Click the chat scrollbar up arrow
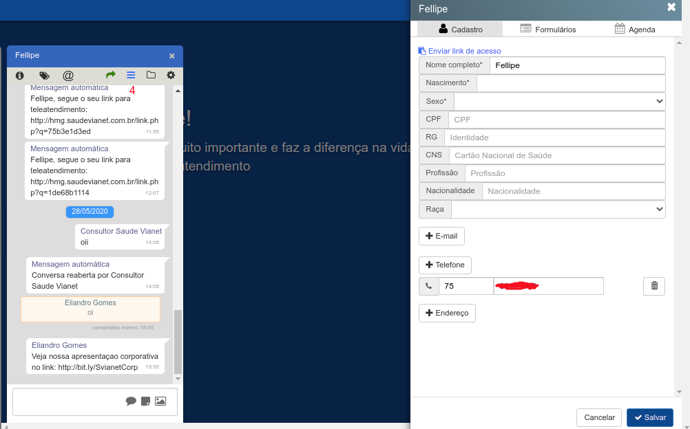The height and width of the screenshot is (429, 690). pos(178,91)
